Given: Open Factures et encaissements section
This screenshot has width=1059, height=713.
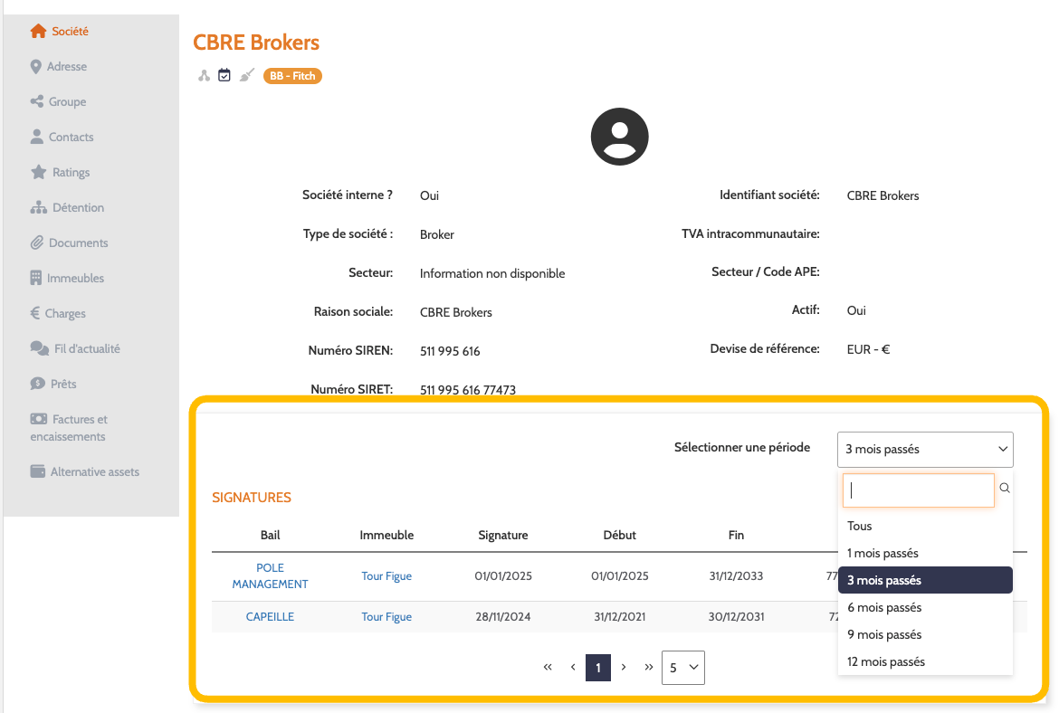Looking at the screenshot, I should (79, 428).
